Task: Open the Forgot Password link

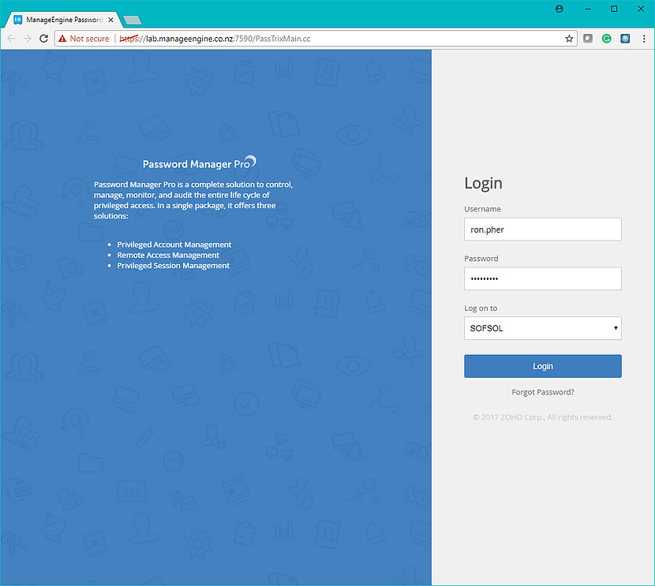Action: click(x=543, y=392)
